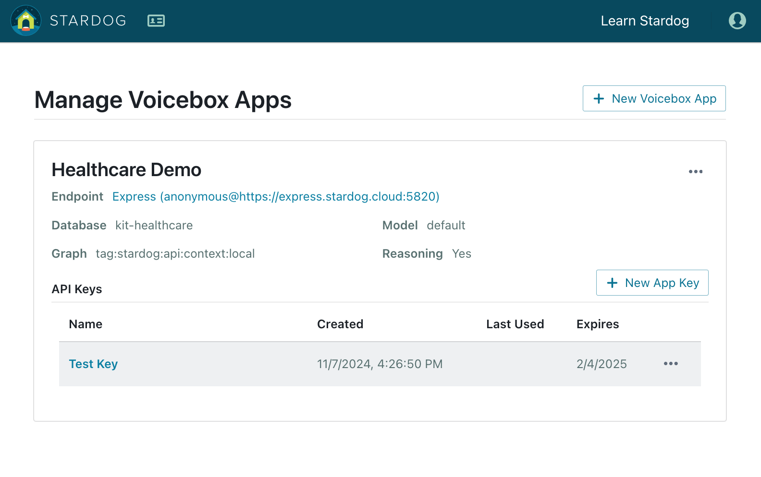Open the Test Key row ellipsis menu

[x=671, y=364]
